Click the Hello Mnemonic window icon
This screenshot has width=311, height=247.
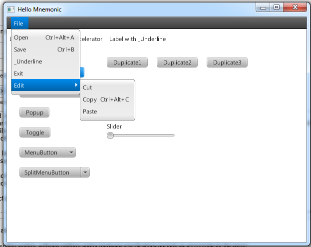coord(10,9)
